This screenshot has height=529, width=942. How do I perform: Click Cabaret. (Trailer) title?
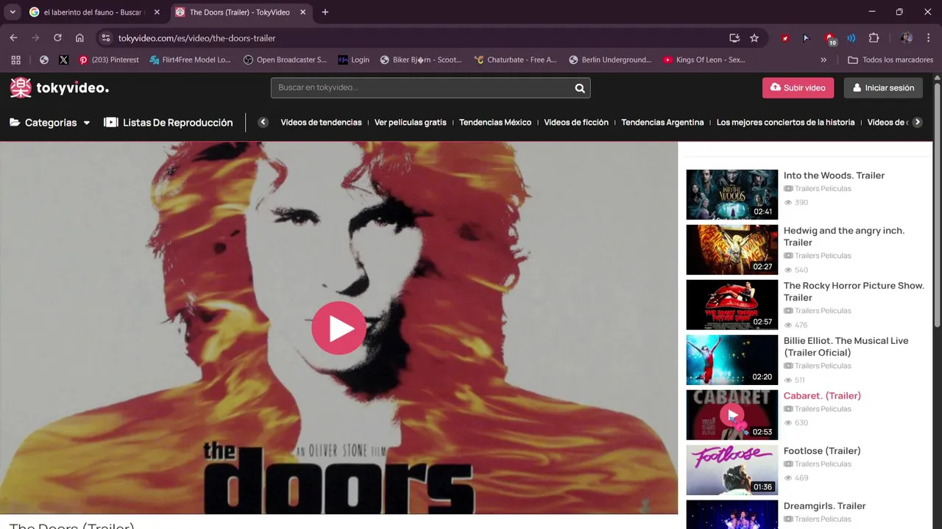tap(822, 396)
